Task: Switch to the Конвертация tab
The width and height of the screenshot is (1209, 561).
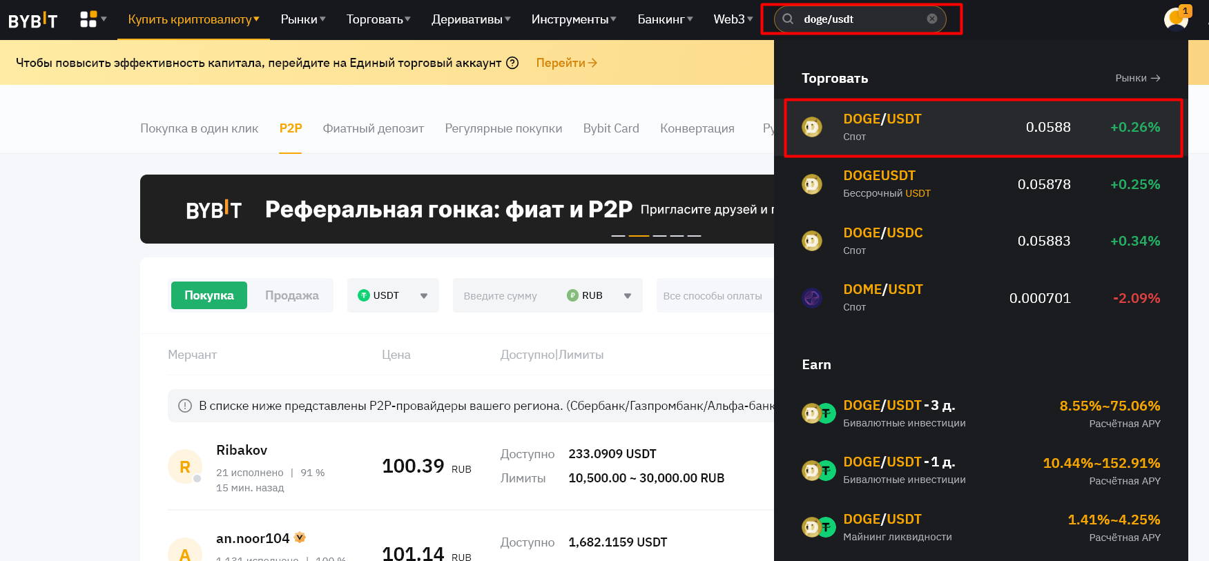Action: (x=697, y=128)
